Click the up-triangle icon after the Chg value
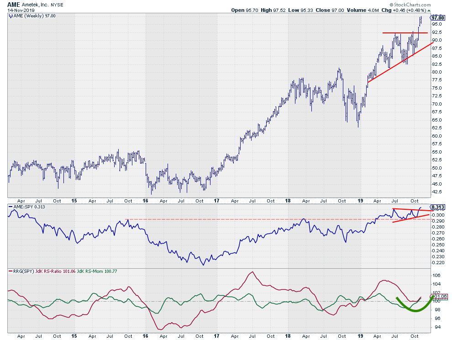Screen dimensions: 452x340 pyautogui.click(x=429, y=11)
